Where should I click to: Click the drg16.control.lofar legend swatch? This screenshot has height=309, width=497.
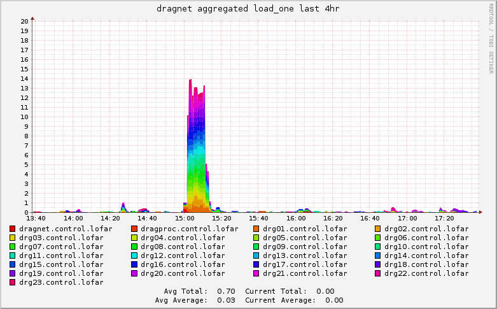click(x=134, y=264)
